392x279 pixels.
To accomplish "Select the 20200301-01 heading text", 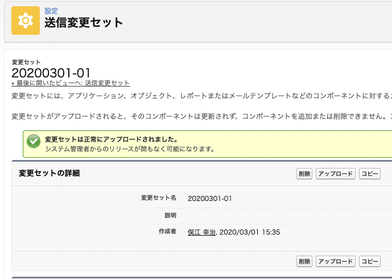I will tap(51, 73).
